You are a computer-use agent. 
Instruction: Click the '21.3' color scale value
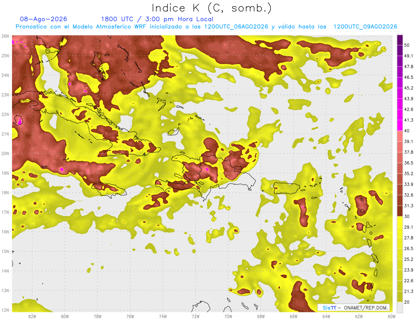point(408,291)
